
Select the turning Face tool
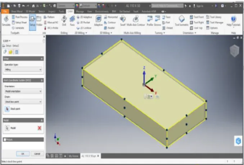pyautogui.click(x=166, y=17)
